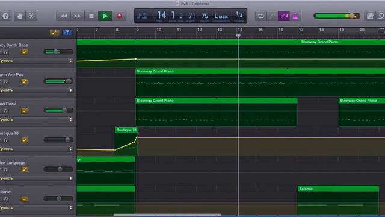Click the blue Catch Playhead header button
The height and width of the screenshot is (217, 385).
[x=67, y=33]
